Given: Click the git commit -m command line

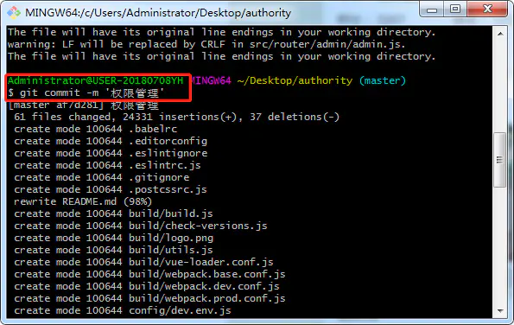Looking at the screenshot, I should 86,92.
